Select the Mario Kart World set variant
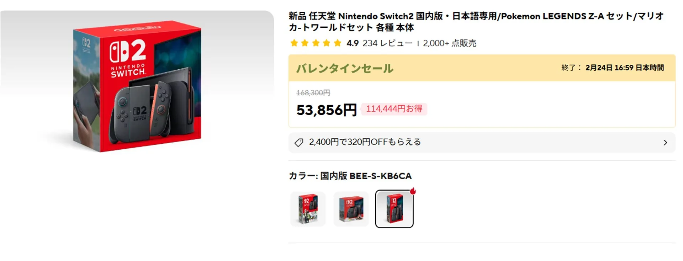683x261 pixels. point(351,209)
